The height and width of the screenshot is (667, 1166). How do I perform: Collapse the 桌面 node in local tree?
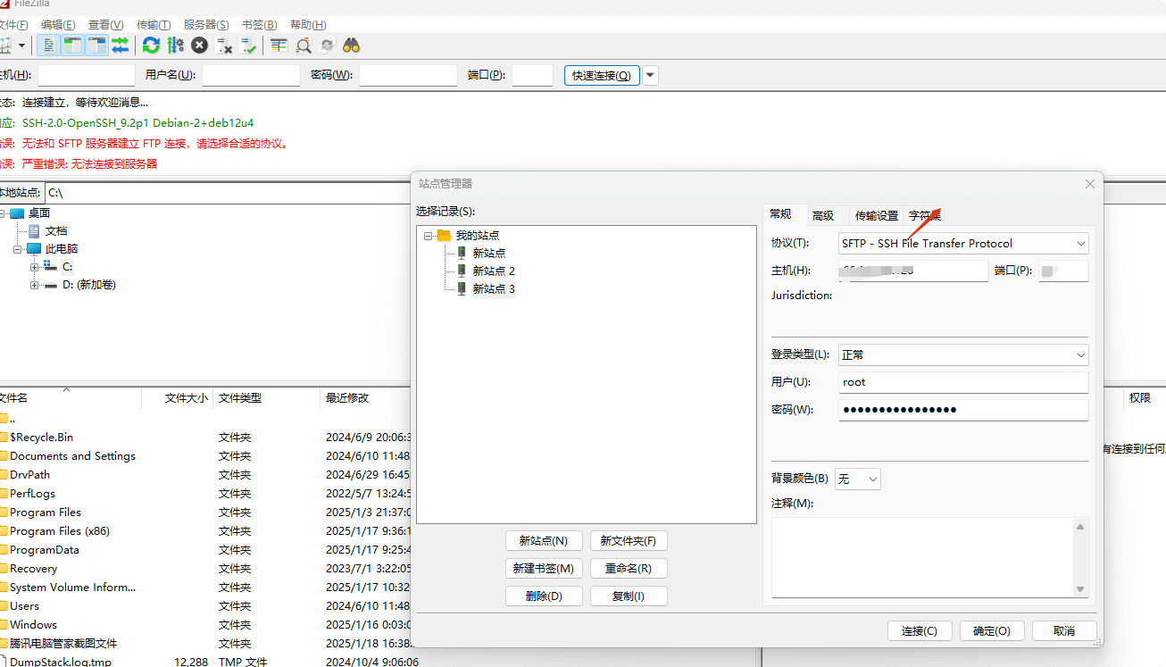3,213
